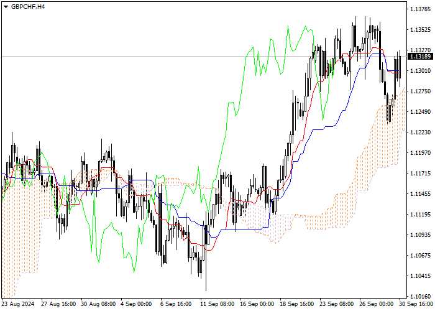Select the 1.13270 price scale value
Viewport: 435px width, 311px height.
[421, 50]
